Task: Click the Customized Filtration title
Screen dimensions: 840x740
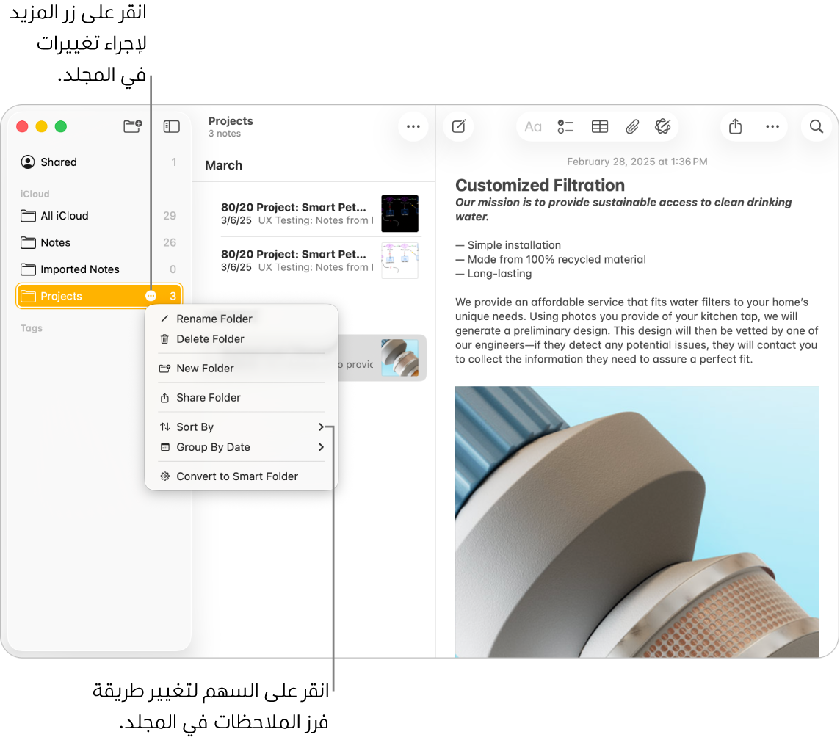Action: click(x=540, y=185)
